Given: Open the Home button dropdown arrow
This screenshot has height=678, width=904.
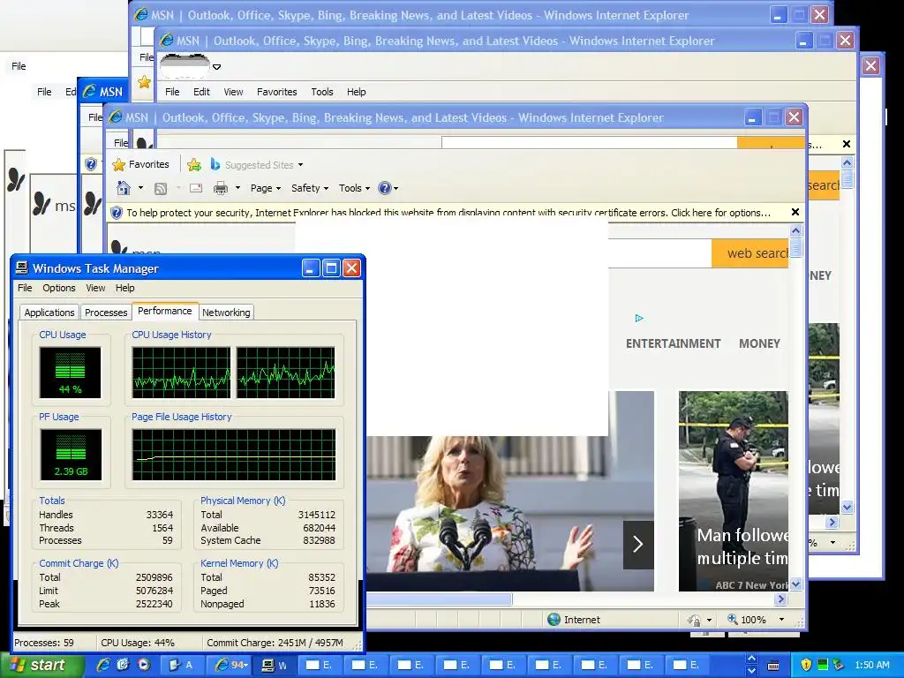Looking at the screenshot, I should [x=140, y=188].
